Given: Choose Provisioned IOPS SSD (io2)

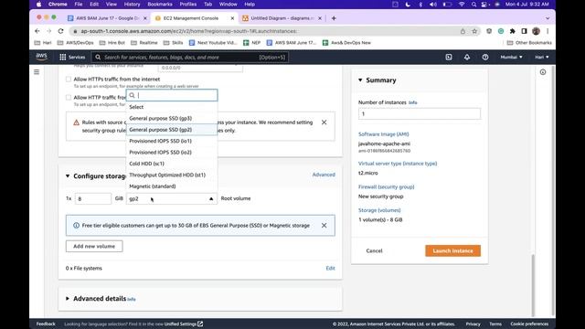Looking at the screenshot, I should click(172, 153).
